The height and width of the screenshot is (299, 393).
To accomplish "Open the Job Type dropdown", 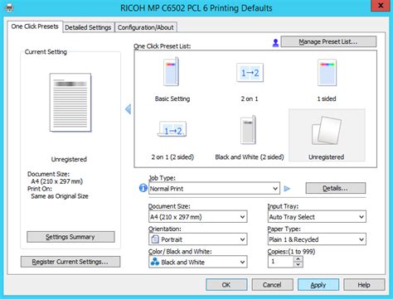I will click(214, 189).
